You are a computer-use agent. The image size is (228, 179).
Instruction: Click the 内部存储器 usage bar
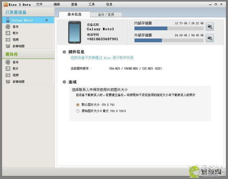tap(169, 28)
